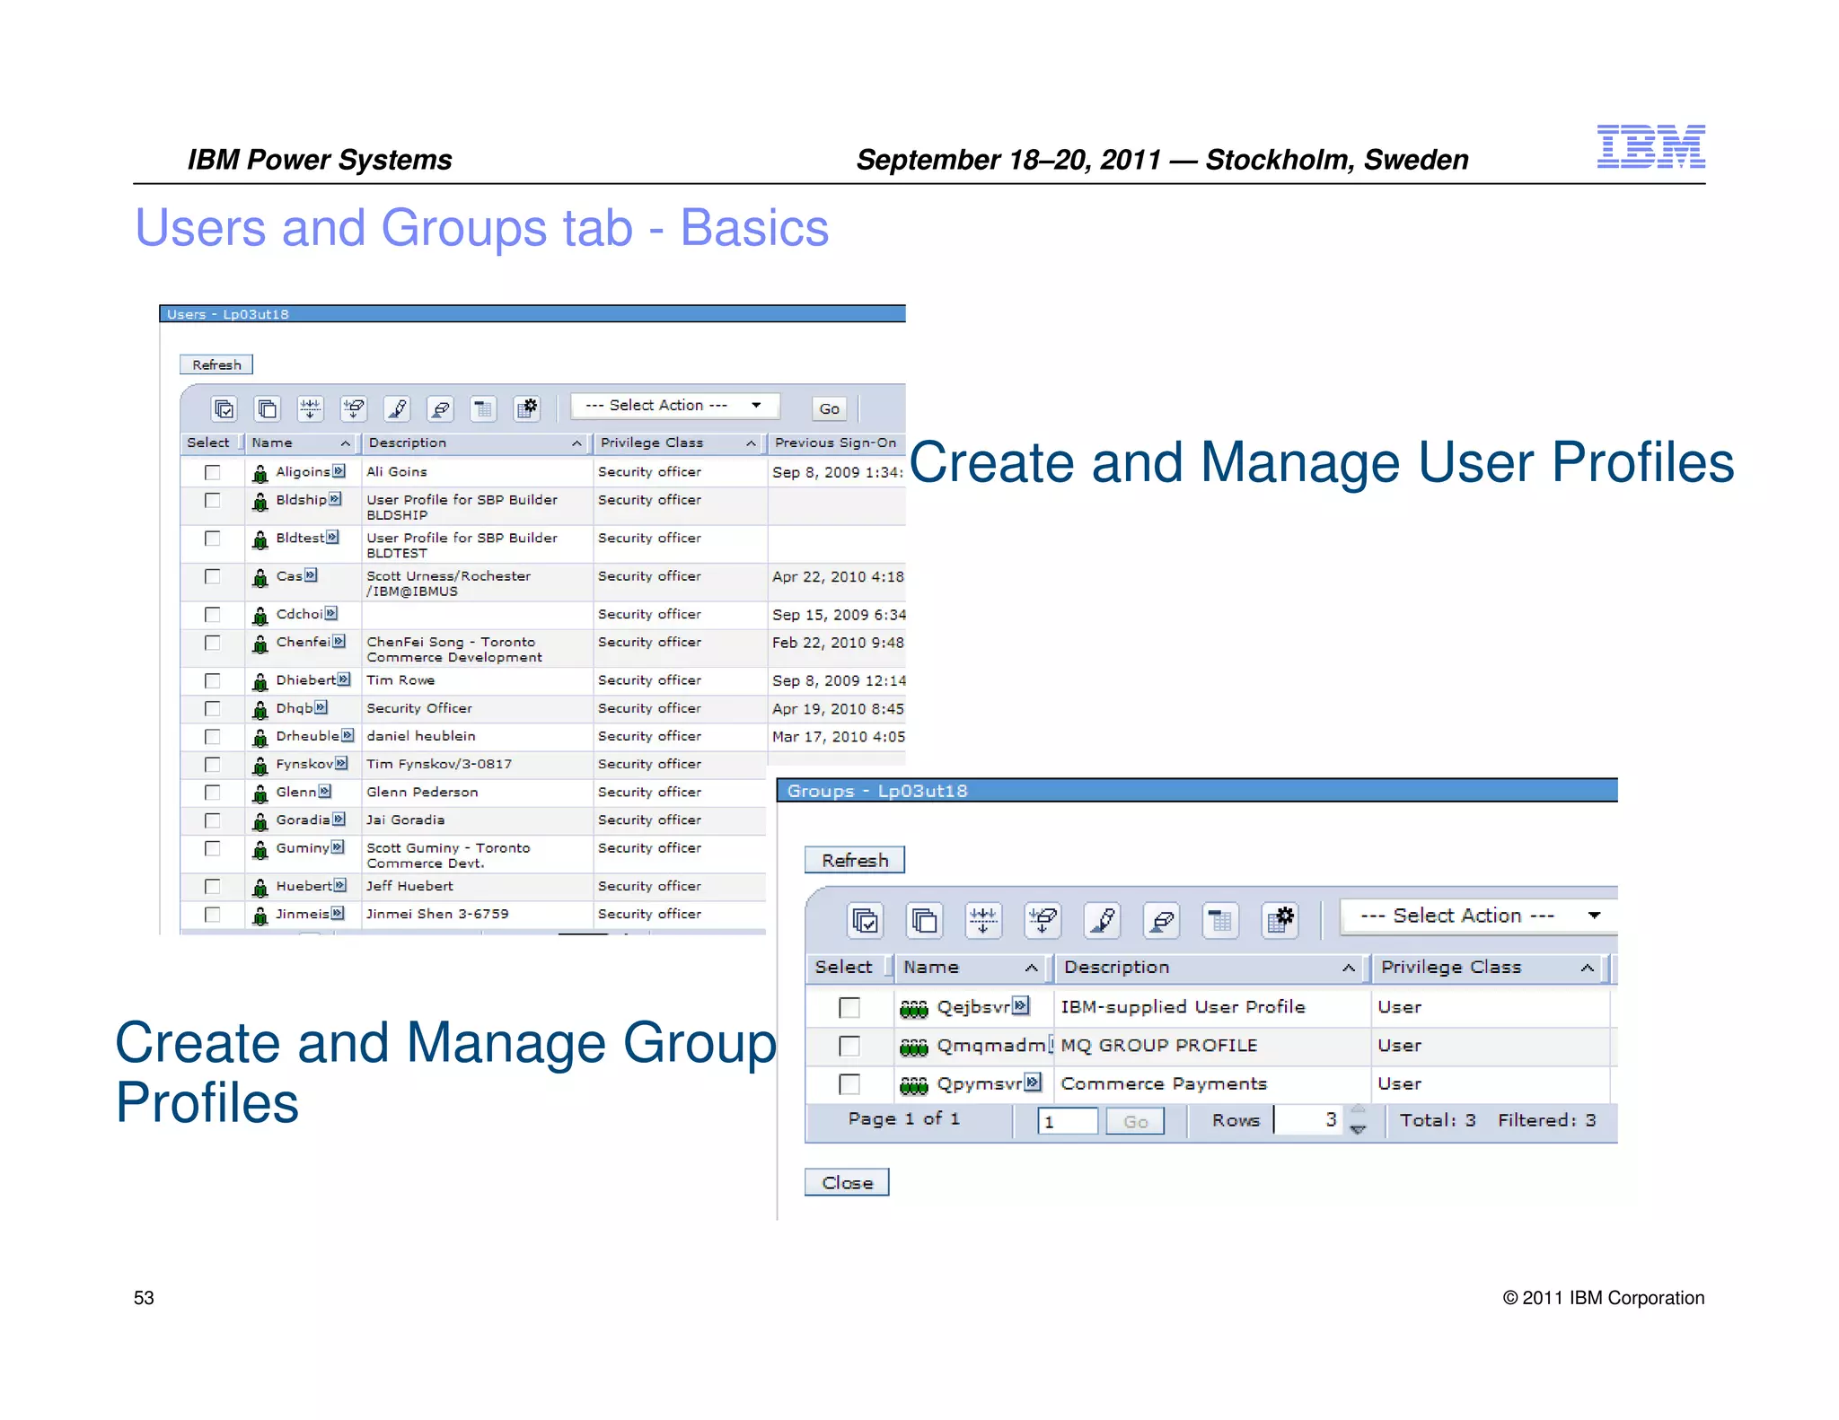Clear all sorts icon in Groups toolbar

[x=1162, y=921]
